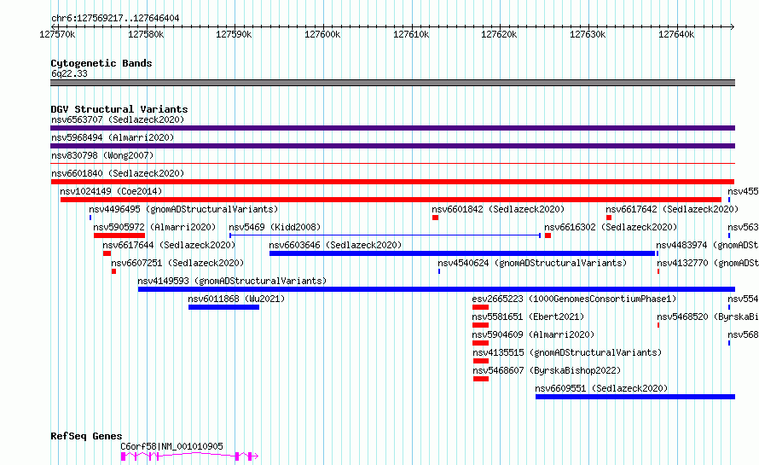Open nsv5469 (Kidd2008) variant label
The width and height of the screenshot is (759, 465).
[275, 227]
